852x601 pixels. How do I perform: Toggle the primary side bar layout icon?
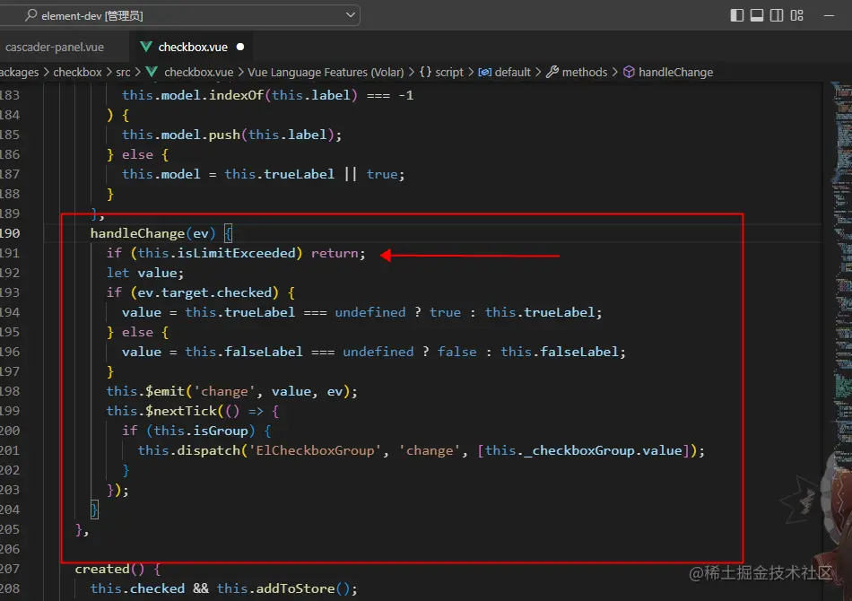[737, 15]
